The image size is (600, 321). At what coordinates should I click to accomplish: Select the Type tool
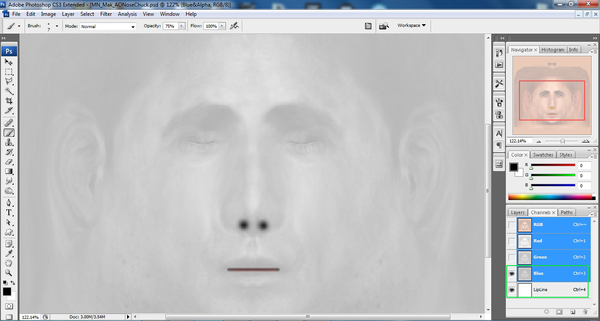pos(9,212)
